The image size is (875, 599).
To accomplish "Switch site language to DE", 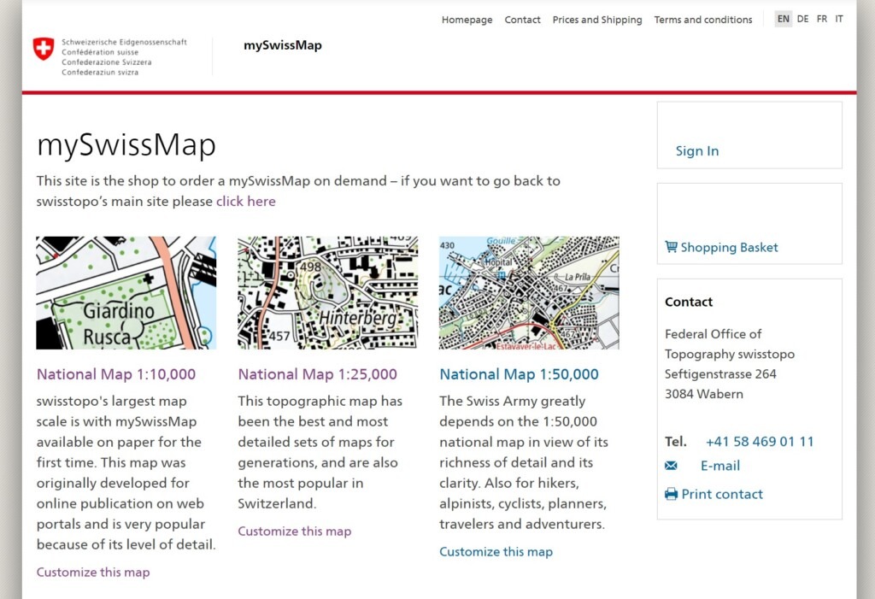I will (x=802, y=19).
